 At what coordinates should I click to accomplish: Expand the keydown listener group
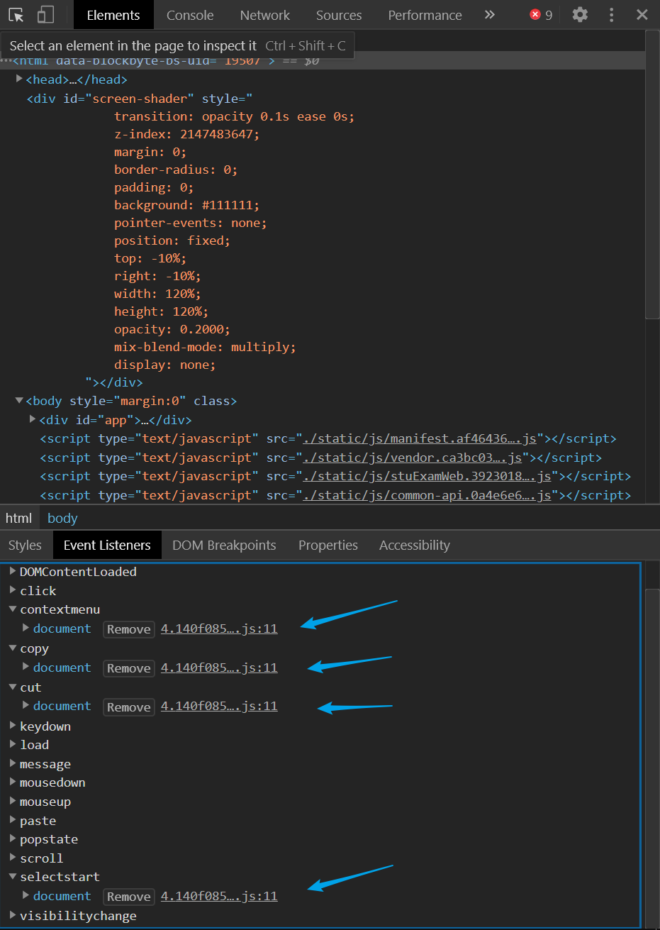pos(13,726)
